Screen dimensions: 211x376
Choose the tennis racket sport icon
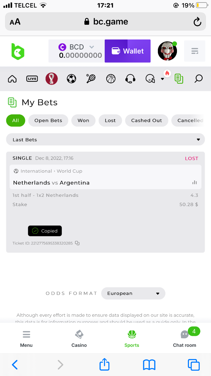(91, 79)
